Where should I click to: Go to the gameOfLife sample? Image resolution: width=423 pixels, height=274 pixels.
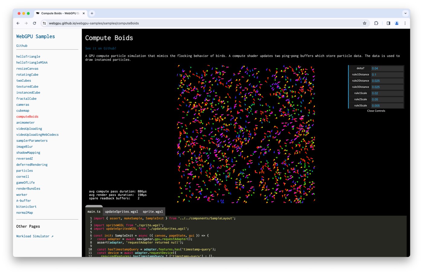25,183
